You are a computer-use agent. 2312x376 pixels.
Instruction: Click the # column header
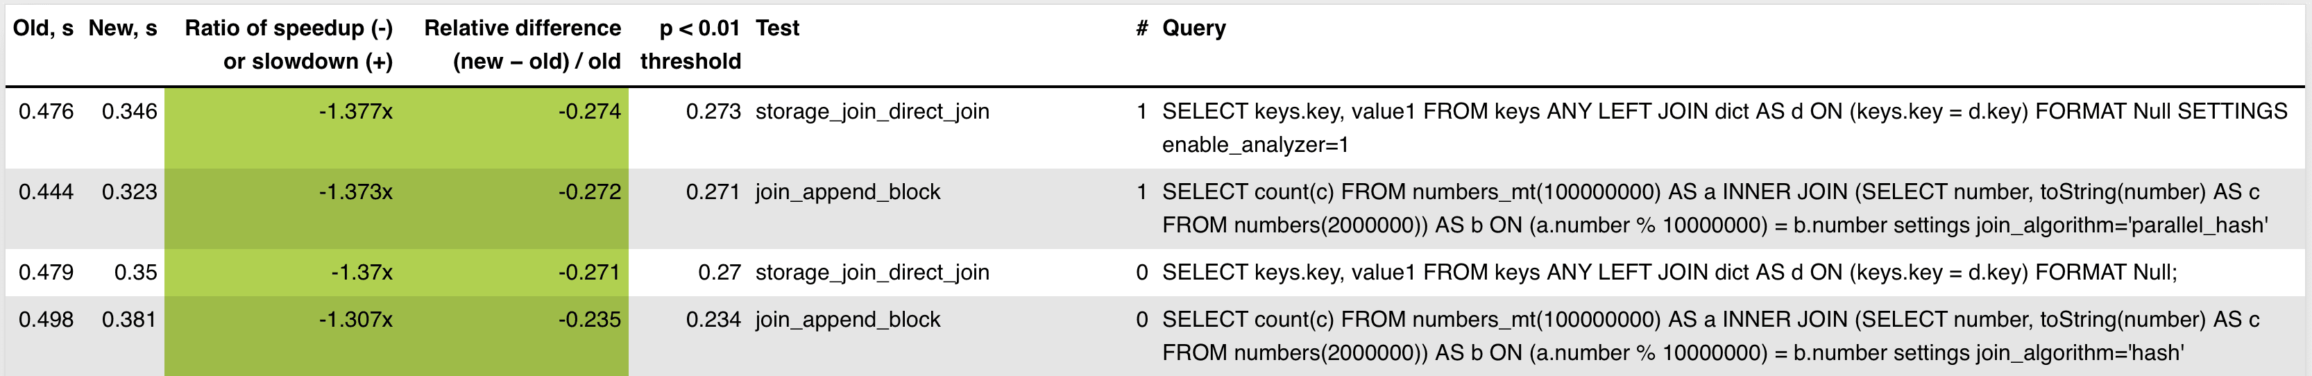pyautogui.click(x=1141, y=28)
